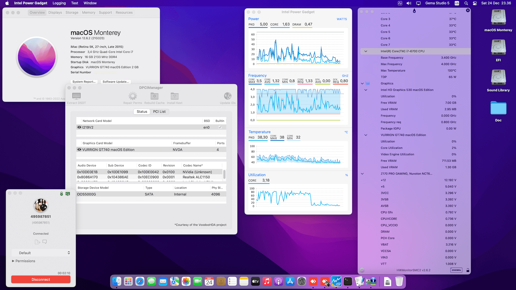The height and width of the screenshot is (290, 516).
Task: Close HWMonitor panel with X button
Action: tap(468, 10)
